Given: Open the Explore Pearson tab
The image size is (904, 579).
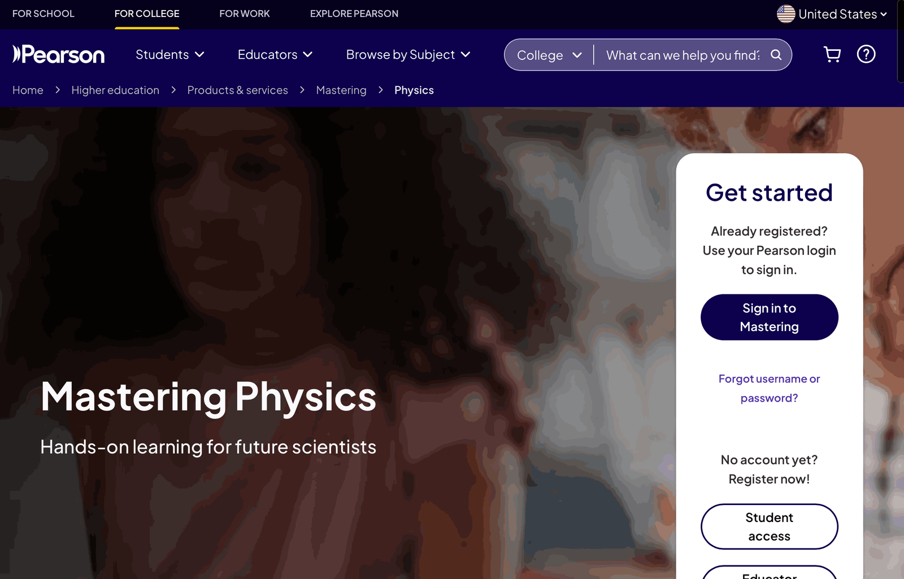Looking at the screenshot, I should pos(354,14).
